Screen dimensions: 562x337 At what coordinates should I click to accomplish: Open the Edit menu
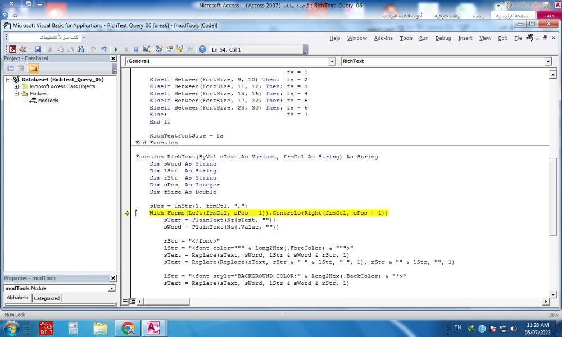(x=503, y=38)
